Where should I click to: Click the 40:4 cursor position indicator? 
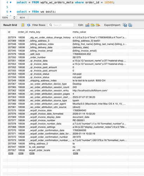[x=22, y=18]
